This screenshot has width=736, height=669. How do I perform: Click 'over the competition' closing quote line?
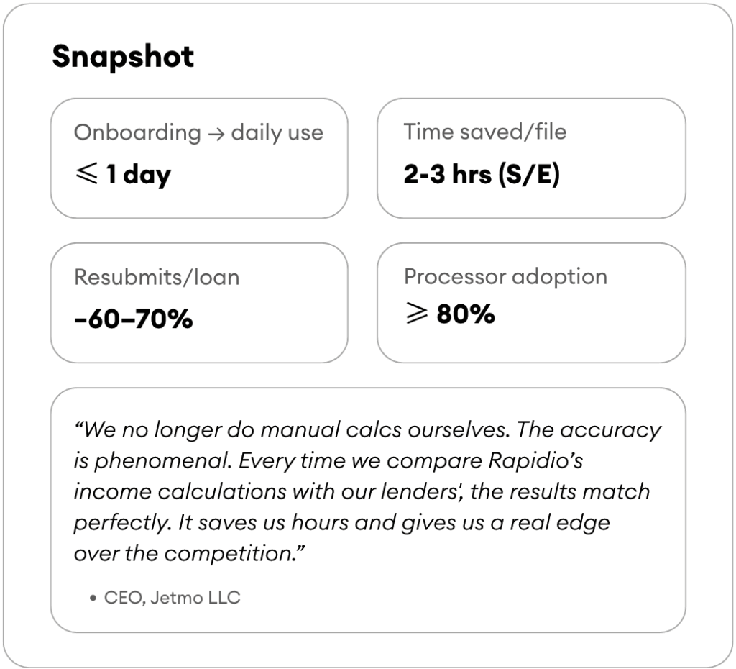[x=189, y=553]
